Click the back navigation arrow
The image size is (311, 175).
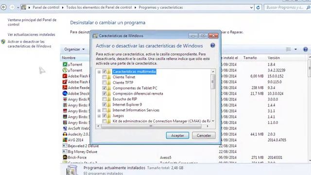coord(4,7)
